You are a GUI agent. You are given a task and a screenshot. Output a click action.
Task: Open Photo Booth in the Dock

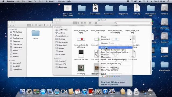pos(91,92)
